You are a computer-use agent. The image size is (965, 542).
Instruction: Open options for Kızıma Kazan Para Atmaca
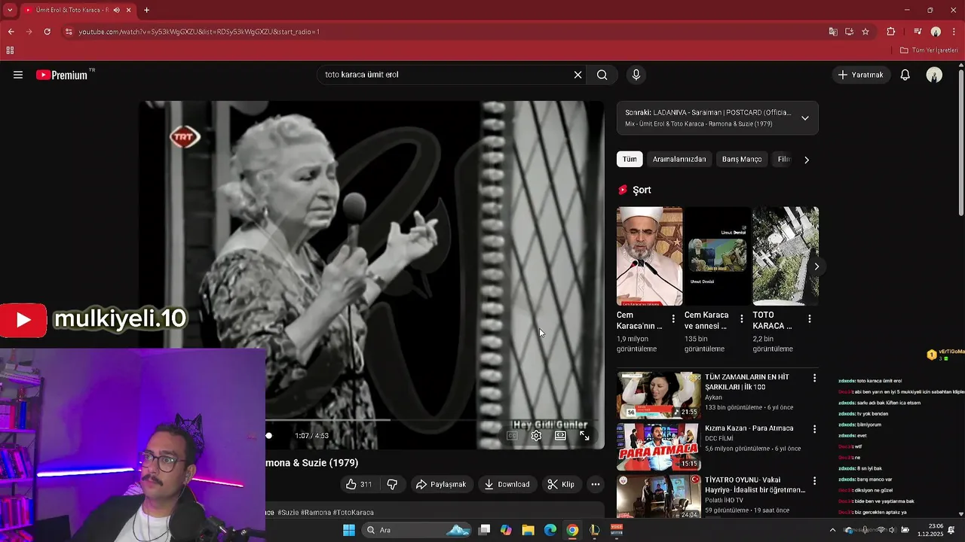[814, 429]
